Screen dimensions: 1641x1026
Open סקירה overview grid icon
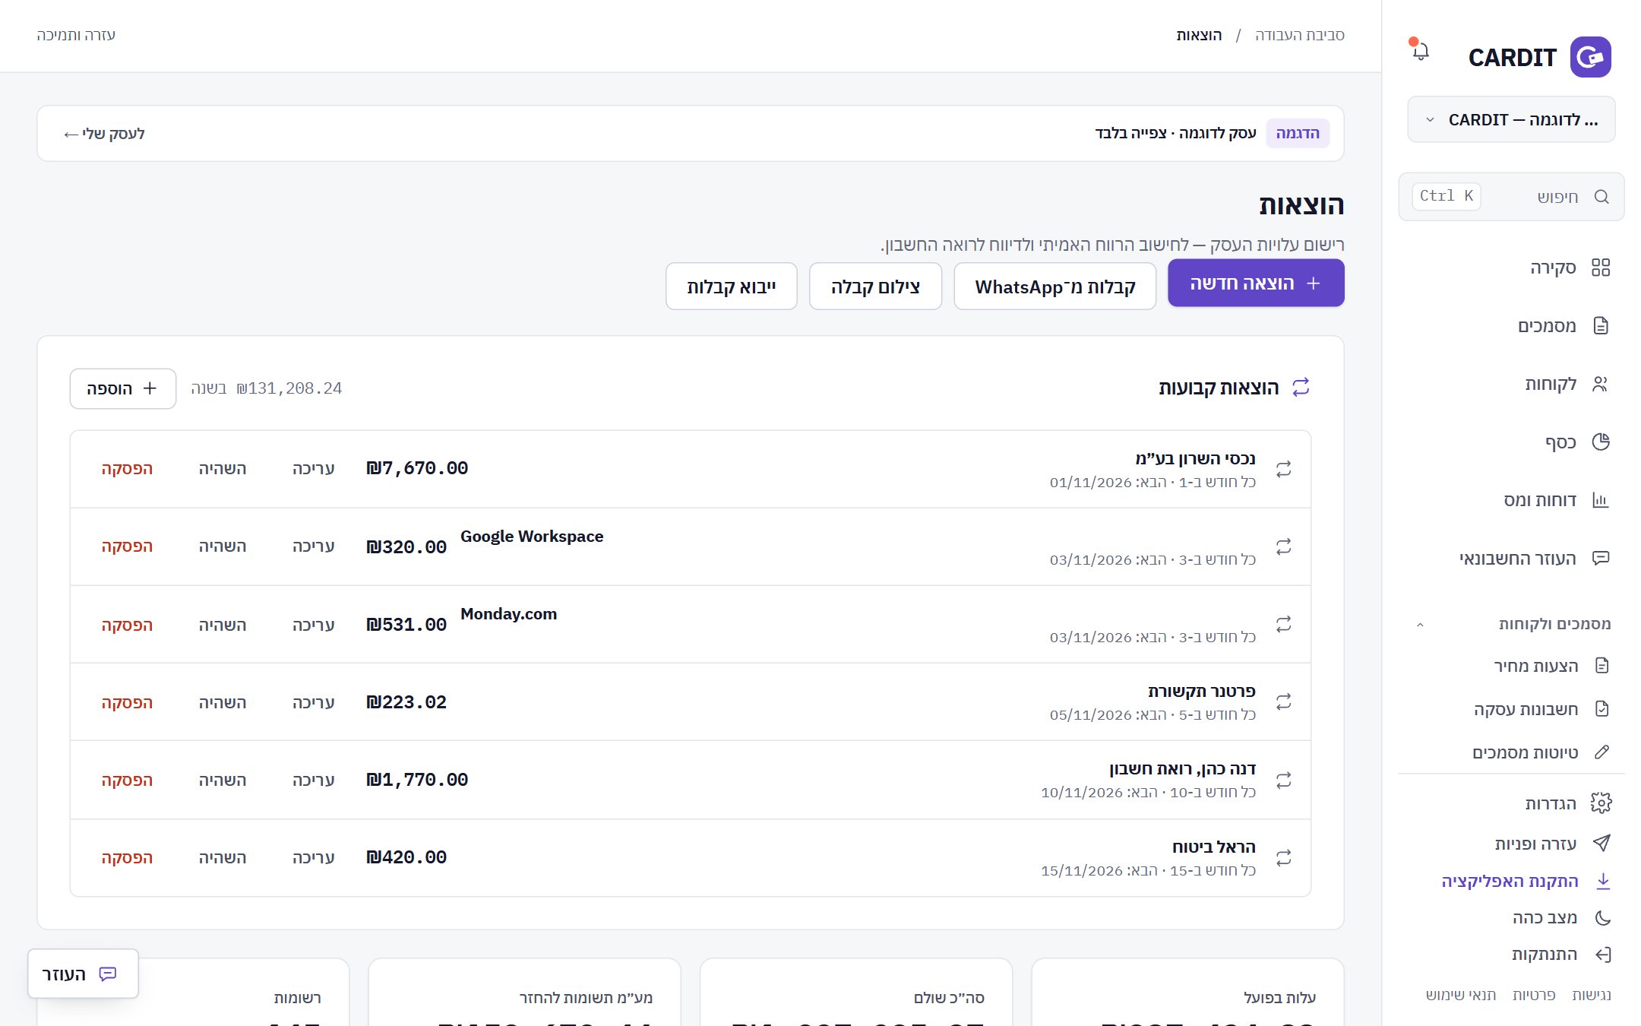click(x=1601, y=268)
